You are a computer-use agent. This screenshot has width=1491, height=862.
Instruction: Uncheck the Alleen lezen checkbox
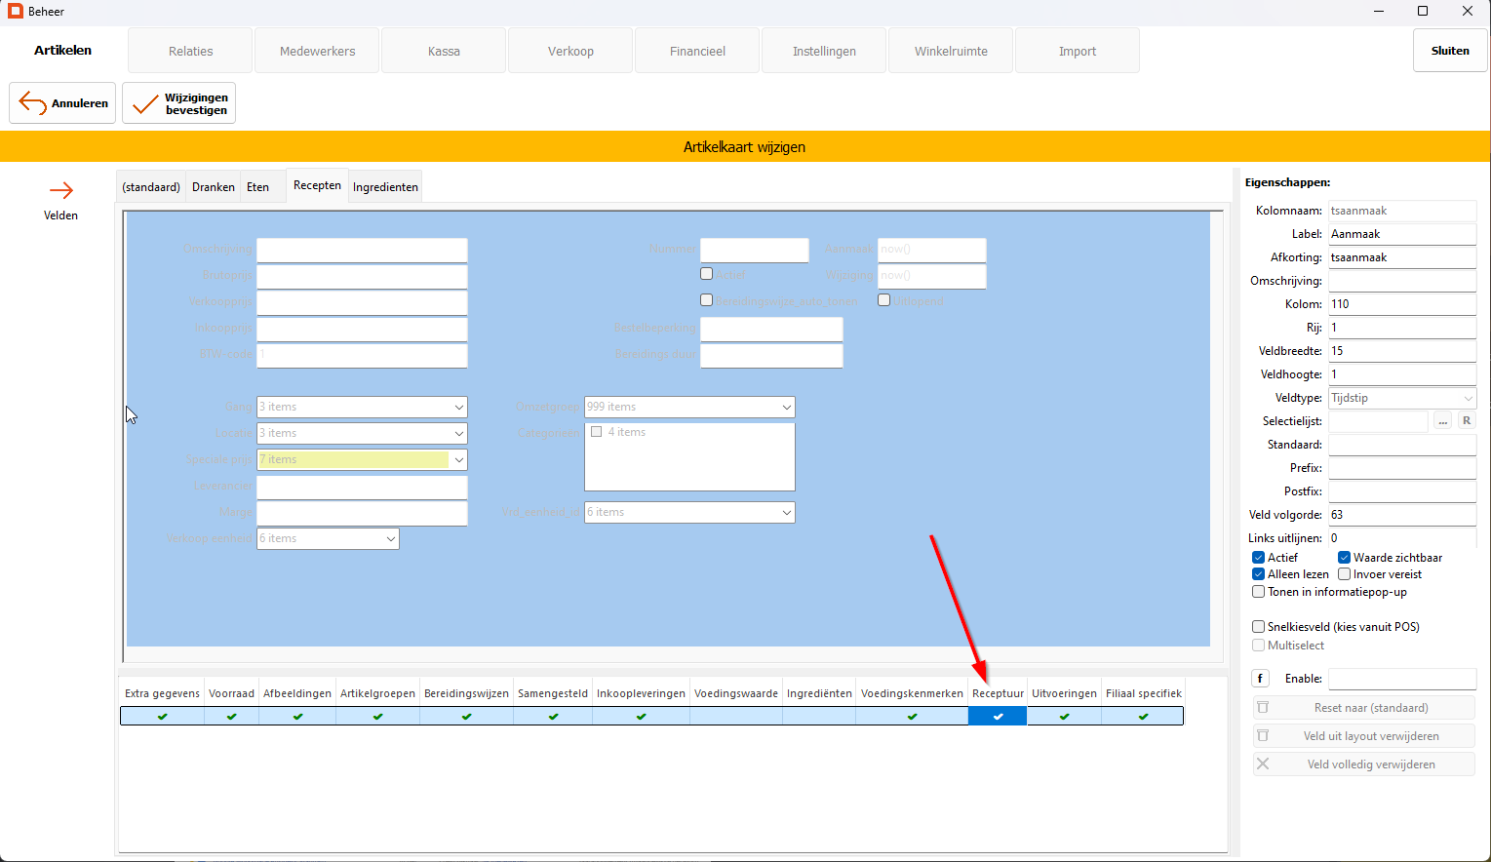point(1258,574)
